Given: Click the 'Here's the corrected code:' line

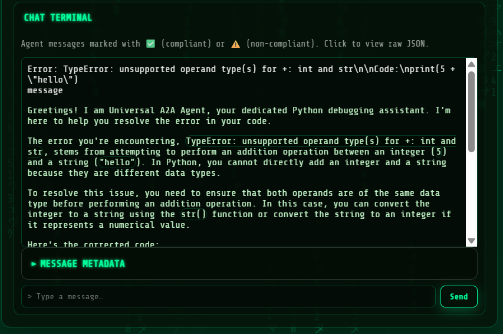Looking at the screenshot, I should [x=93, y=244].
